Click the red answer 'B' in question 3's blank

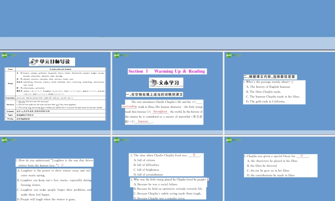click(194, 155)
